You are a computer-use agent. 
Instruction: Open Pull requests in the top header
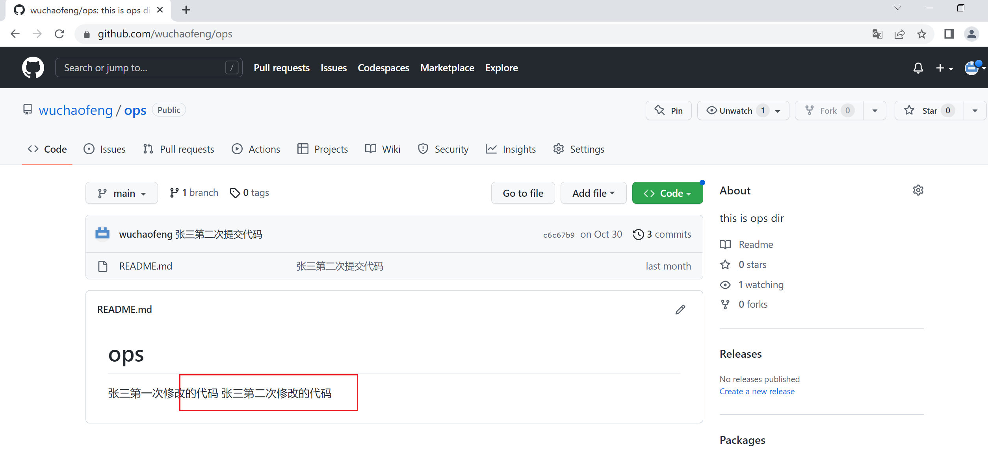[282, 68]
